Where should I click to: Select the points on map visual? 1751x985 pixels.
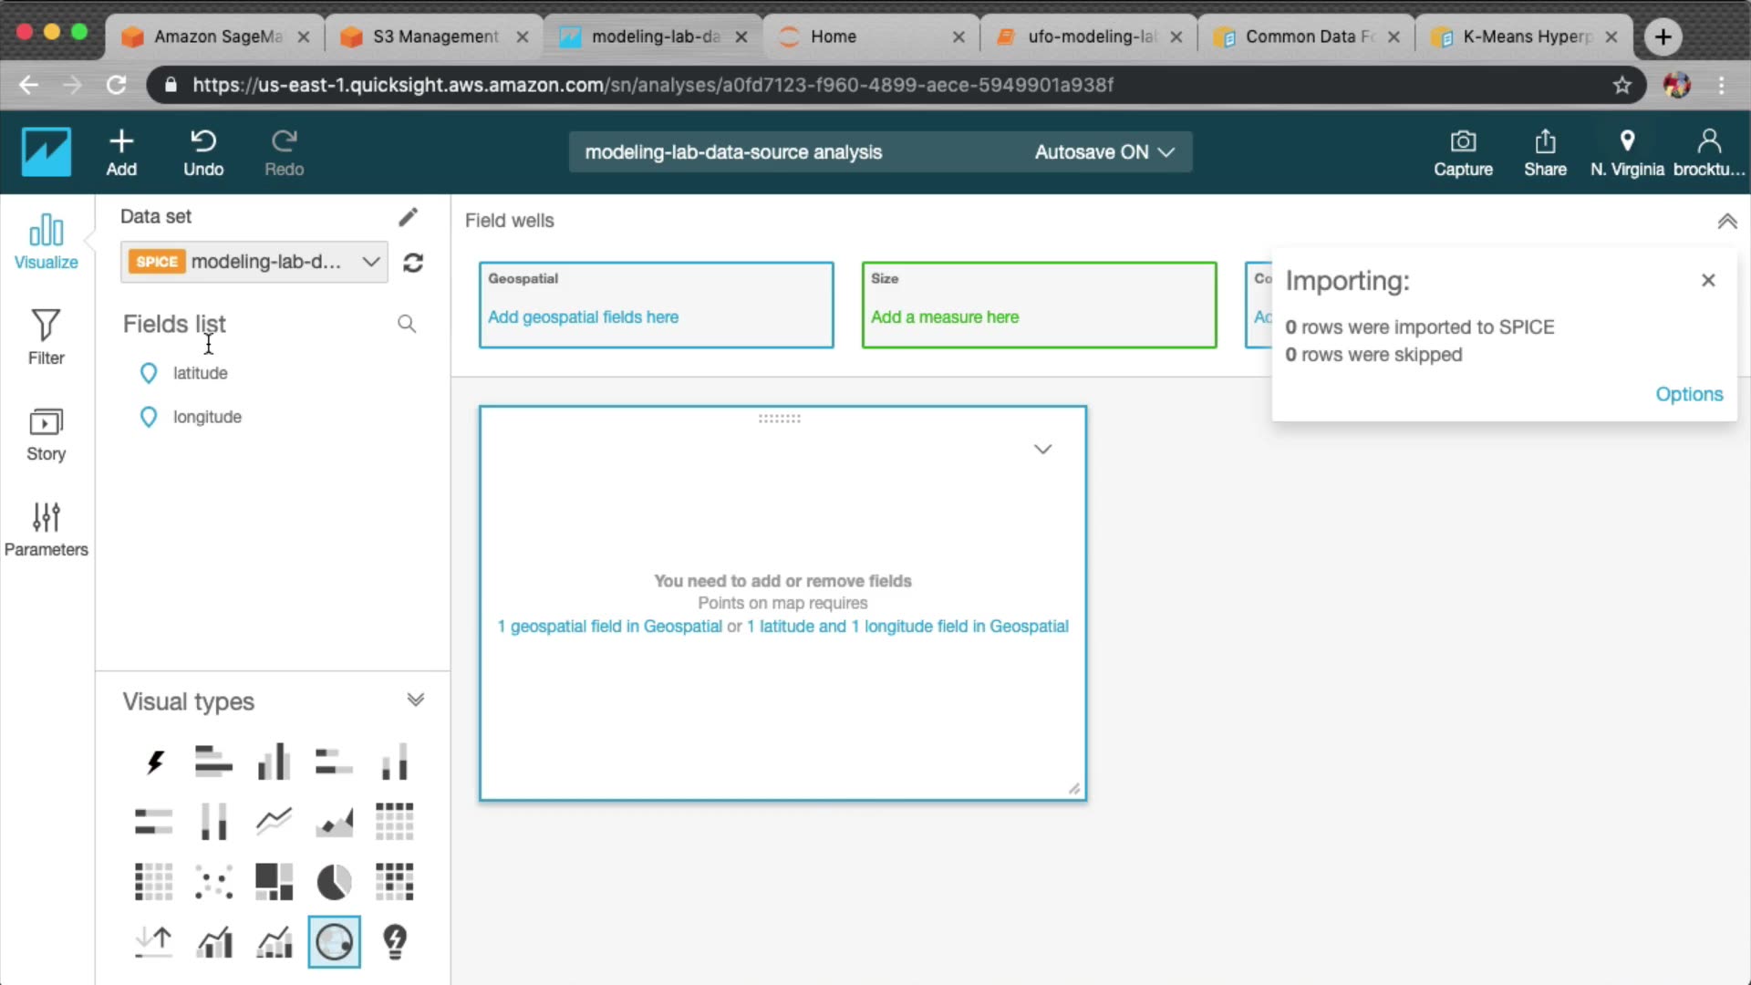(x=334, y=941)
